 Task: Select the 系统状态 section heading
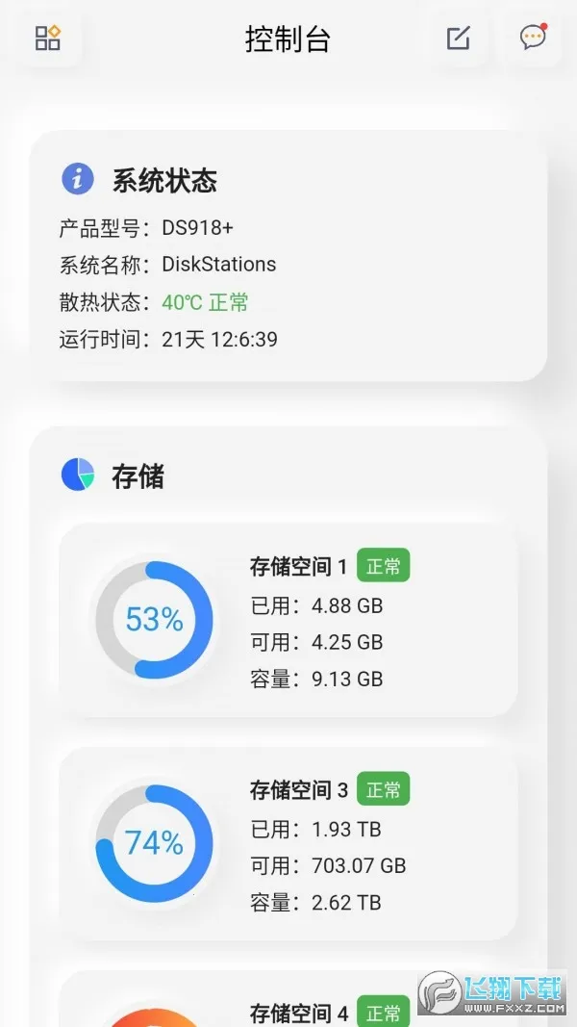click(x=164, y=180)
